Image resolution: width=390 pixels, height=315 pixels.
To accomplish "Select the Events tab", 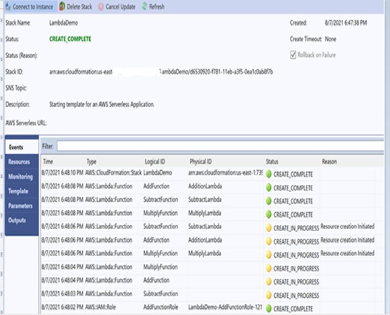I will [22, 147].
